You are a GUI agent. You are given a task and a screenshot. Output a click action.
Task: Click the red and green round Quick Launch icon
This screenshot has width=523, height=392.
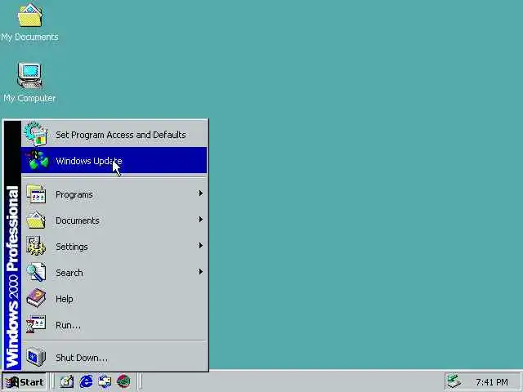pos(123,381)
